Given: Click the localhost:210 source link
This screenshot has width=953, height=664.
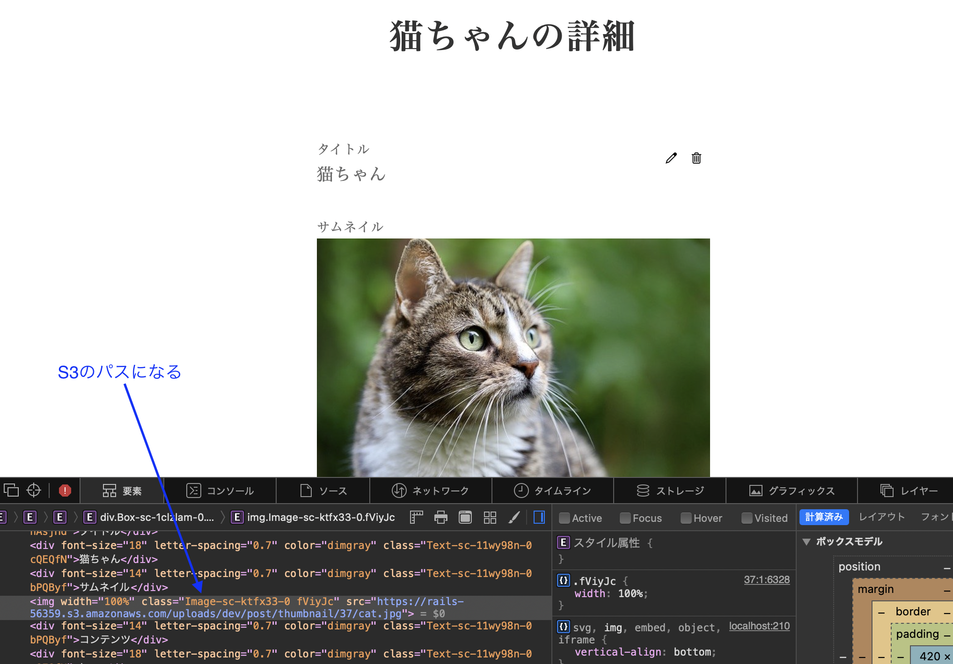Looking at the screenshot, I should click(759, 626).
